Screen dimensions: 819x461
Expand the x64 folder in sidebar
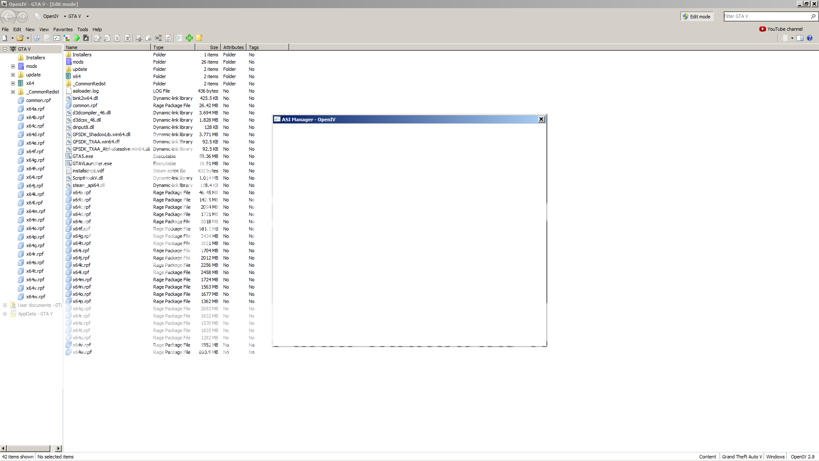click(x=13, y=83)
